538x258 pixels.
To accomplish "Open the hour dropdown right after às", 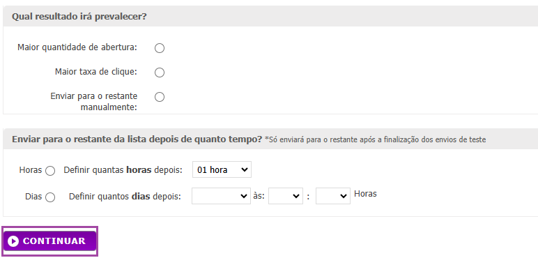I will [286, 196].
